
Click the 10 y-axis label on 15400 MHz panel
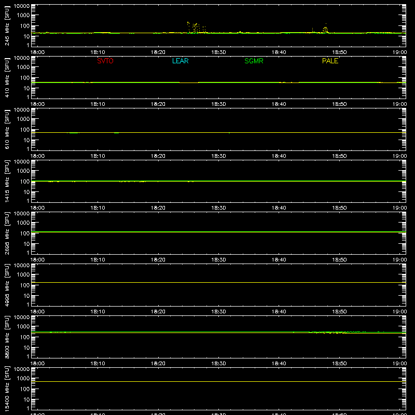point(26,399)
